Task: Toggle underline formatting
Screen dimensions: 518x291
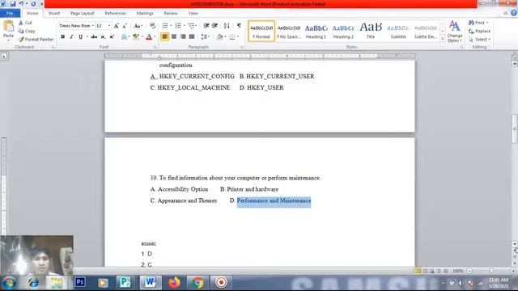Action: click(80, 36)
